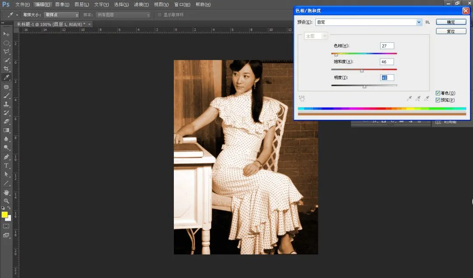473x278 pixels.
Task: Change screen mode from toolbox
Action: click(6, 235)
